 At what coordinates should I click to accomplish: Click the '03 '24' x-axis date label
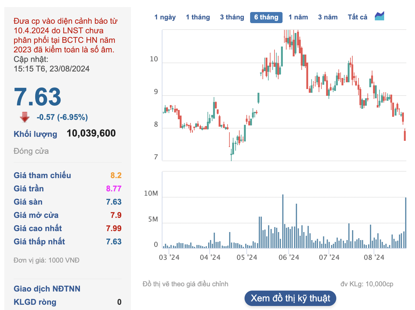[169, 257]
